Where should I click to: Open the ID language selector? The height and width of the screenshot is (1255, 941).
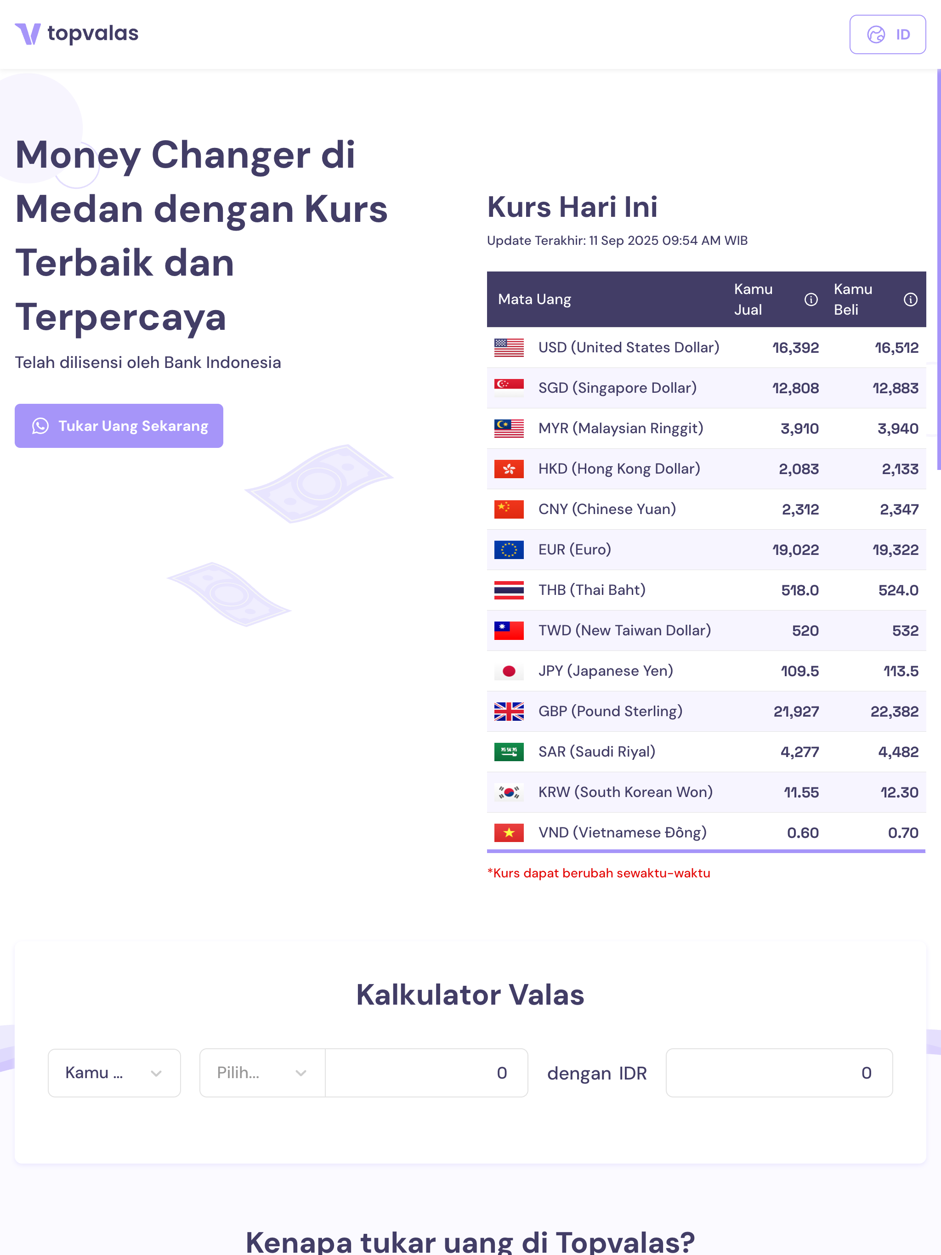pyautogui.click(x=887, y=34)
